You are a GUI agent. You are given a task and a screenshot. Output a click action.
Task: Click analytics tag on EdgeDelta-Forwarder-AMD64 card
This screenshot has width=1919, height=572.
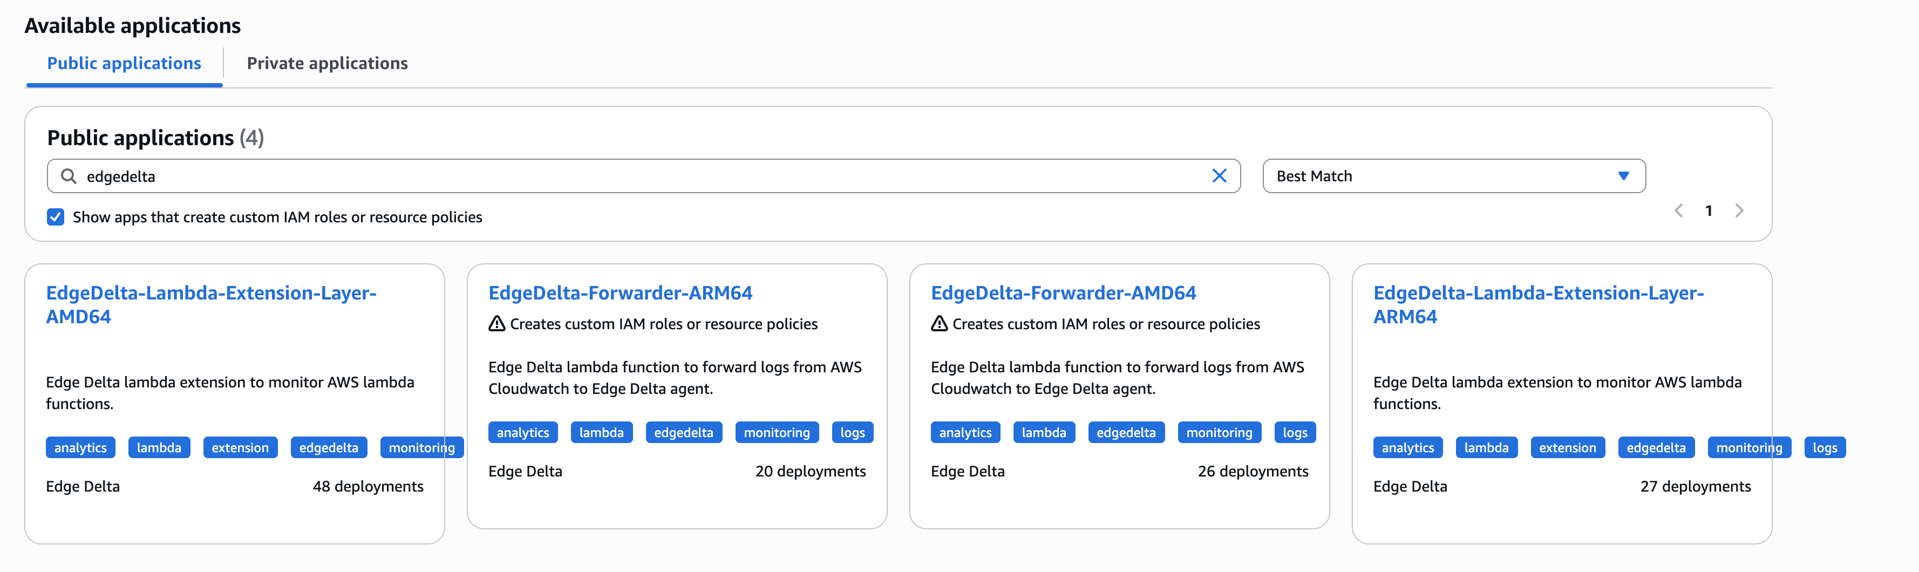[965, 433]
